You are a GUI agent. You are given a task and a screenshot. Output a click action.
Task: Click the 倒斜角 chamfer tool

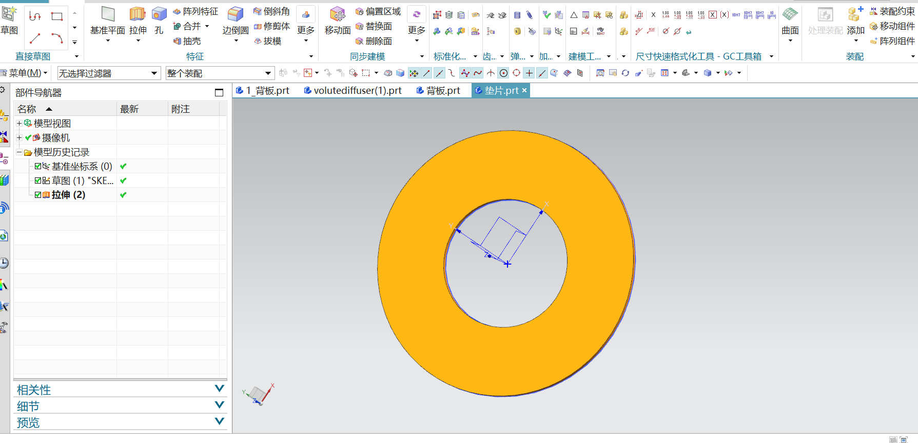(x=271, y=11)
